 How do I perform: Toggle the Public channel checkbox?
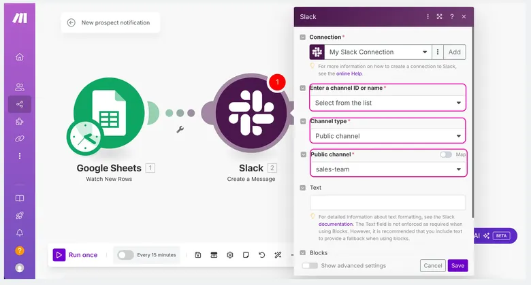coord(304,154)
